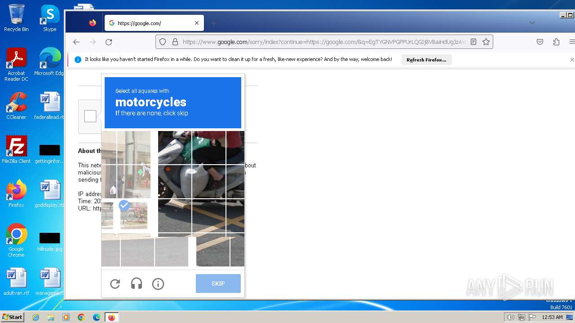Click the Firefox address bar URL
The height and width of the screenshot is (323, 575).
[324, 42]
